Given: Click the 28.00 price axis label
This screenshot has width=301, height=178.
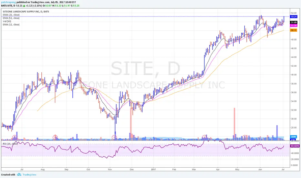Looking at the screenshot, I should [294, 128].
